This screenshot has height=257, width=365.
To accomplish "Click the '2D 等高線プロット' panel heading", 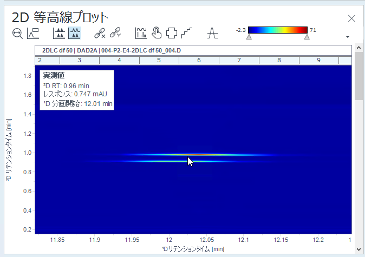I will click(x=60, y=17).
